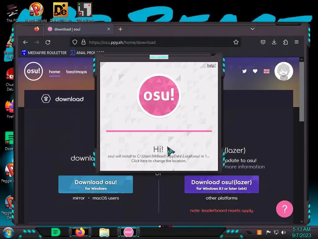The height and width of the screenshot is (239, 318).
Task: Open the Action Center flag tray icon
Action: point(268,232)
